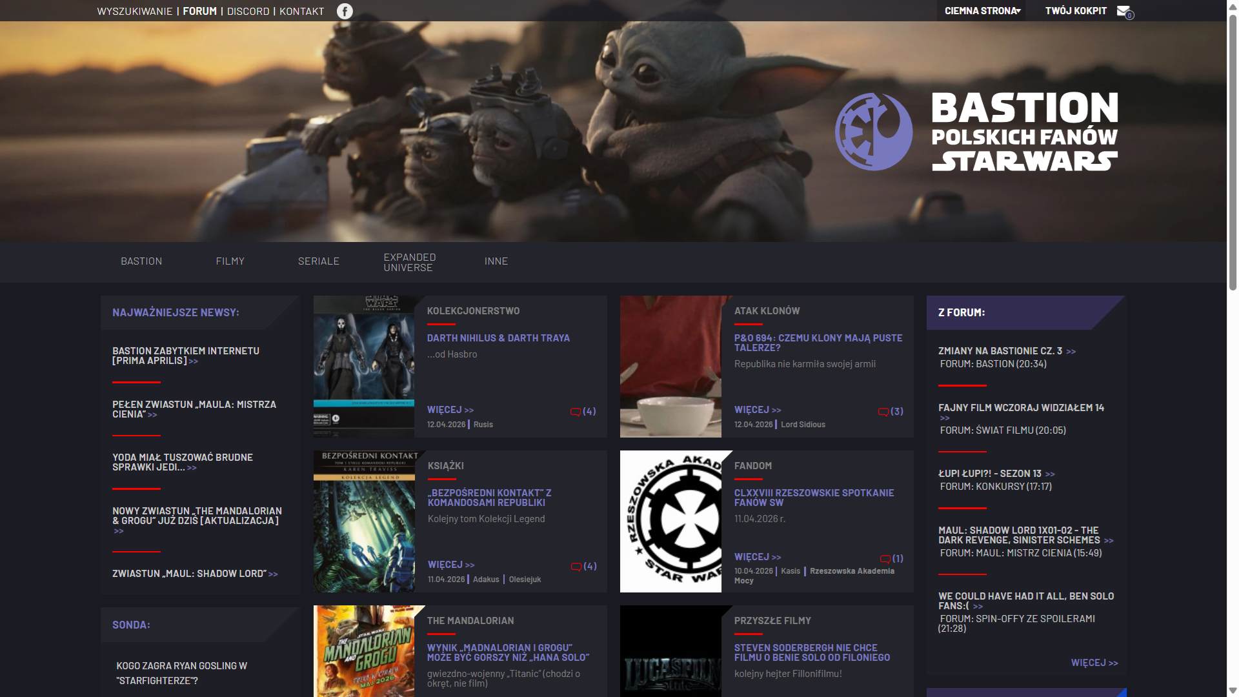Open Rzeszowska Akademia logo thumbnail
The width and height of the screenshot is (1239, 697).
point(671,521)
